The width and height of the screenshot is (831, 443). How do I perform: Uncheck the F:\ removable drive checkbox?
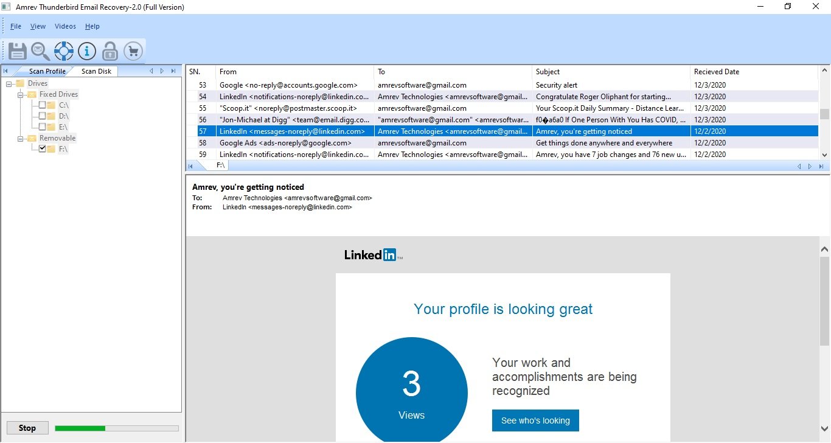point(42,149)
